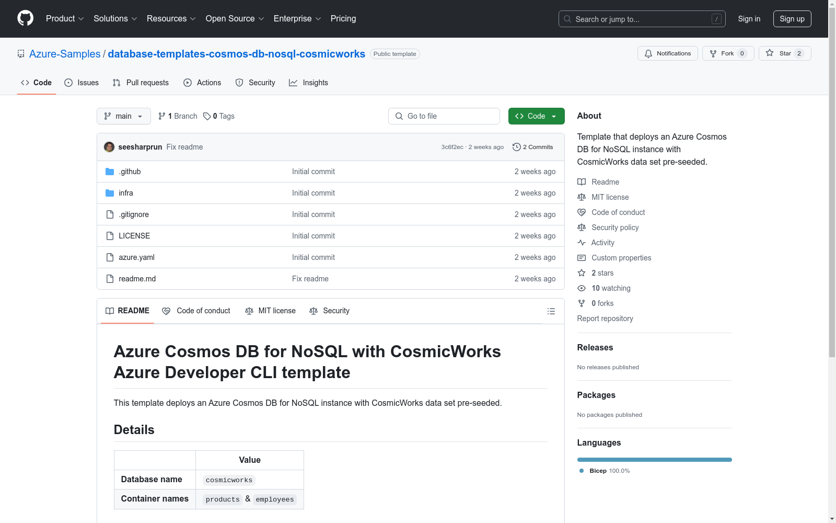Image resolution: width=836 pixels, height=523 pixels.
Task: Open the Azure-Samples organization link
Action: coord(65,54)
